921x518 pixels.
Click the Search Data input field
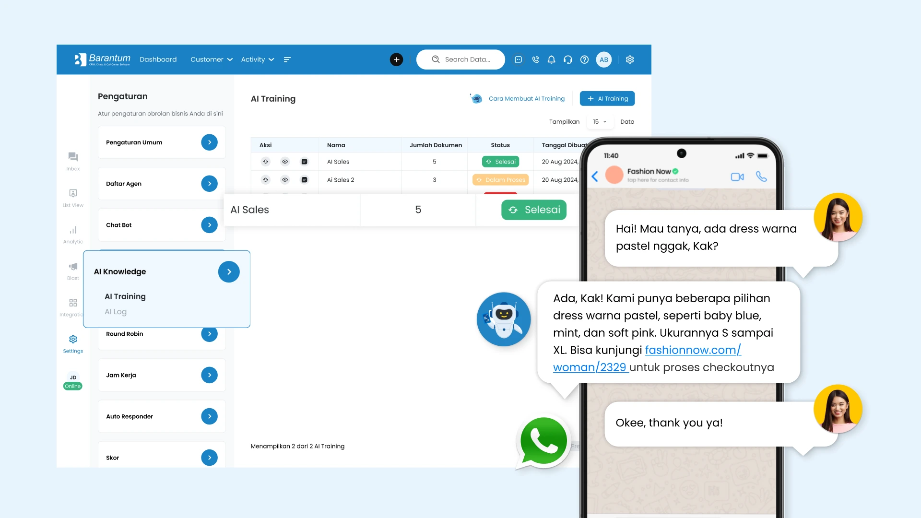coord(460,59)
